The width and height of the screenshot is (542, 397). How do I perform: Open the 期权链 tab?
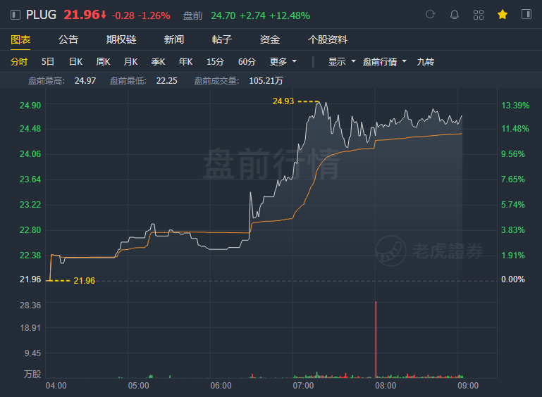[121, 39]
